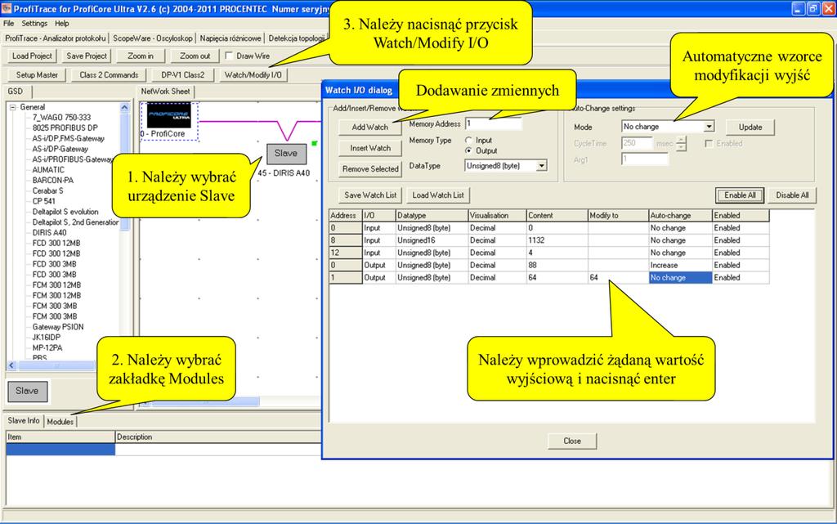Collapse the General tree node
This screenshot has height=524, width=837.
point(13,107)
